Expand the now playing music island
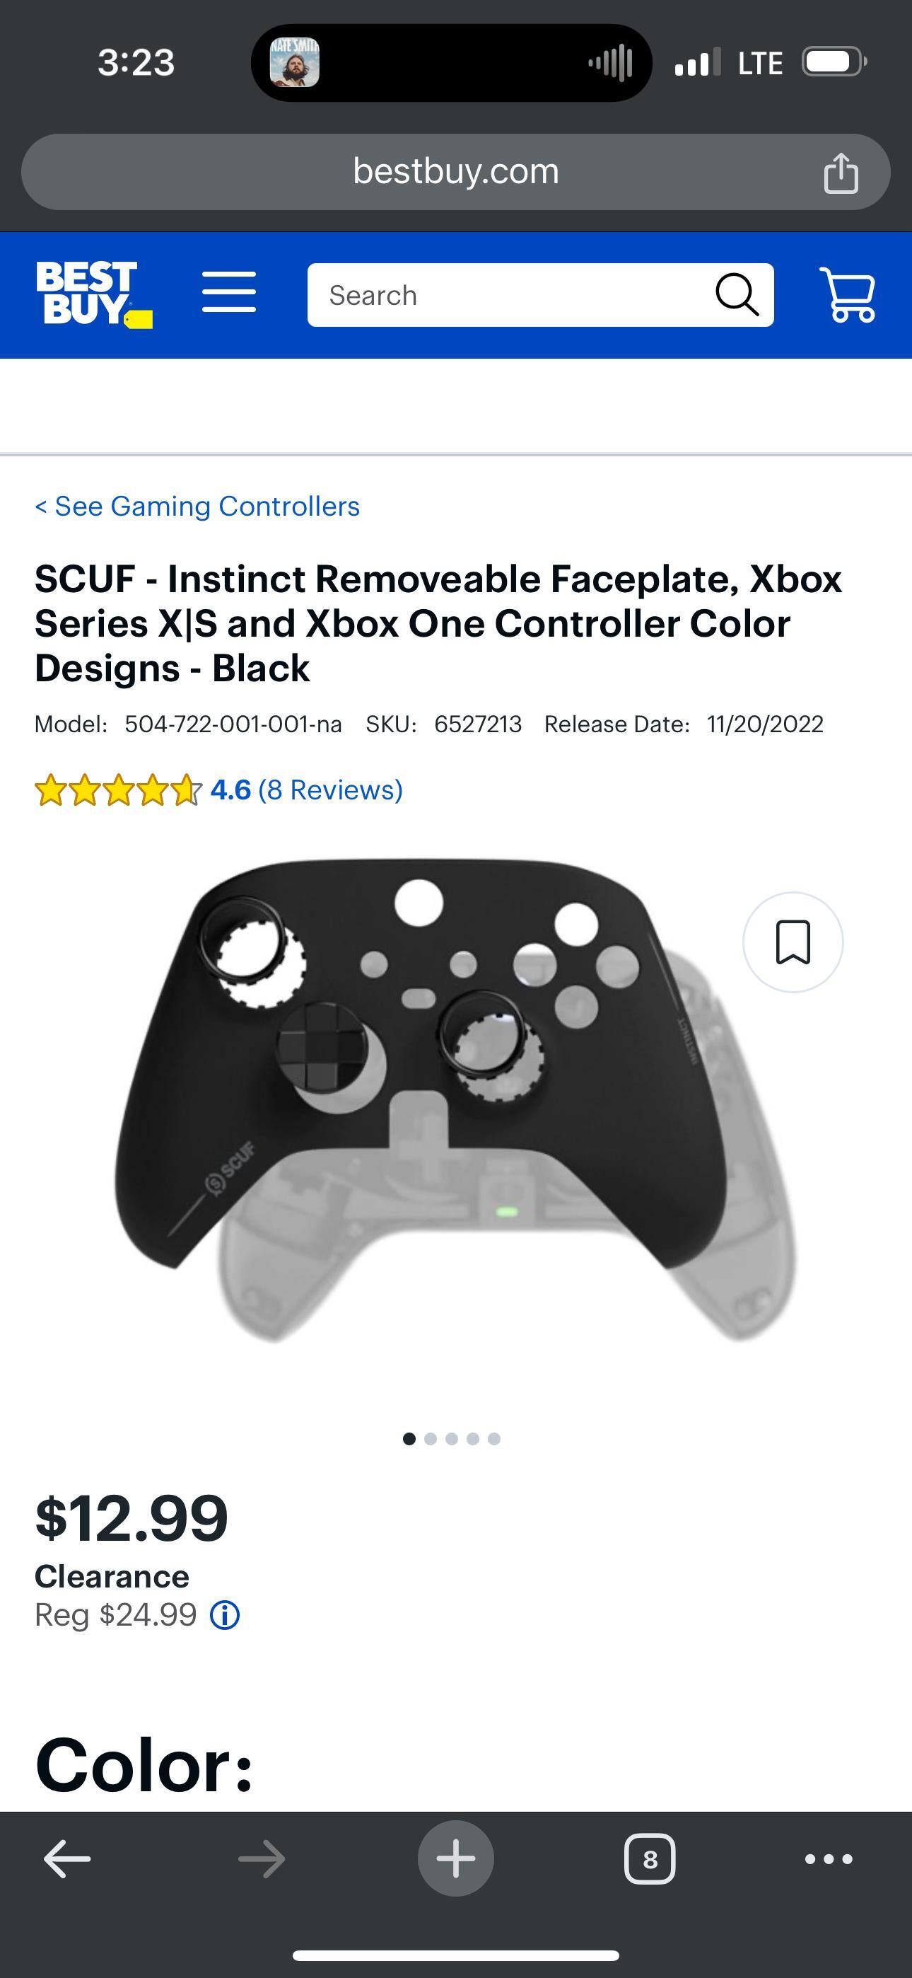Image resolution: width=912 pixels, height=1978 pixels. (x=451, y=63)
